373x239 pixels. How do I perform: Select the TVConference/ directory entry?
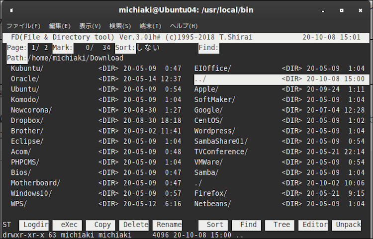tap(280, 152)
